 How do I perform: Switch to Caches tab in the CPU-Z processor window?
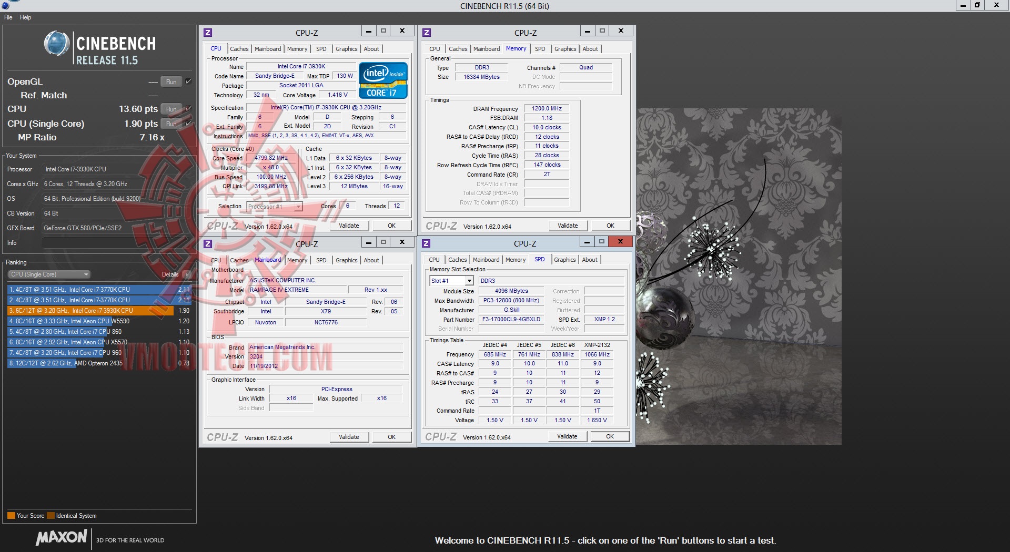(239, 49)
